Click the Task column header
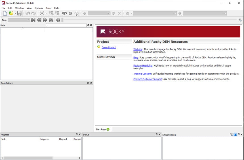Image resolution: width=244 pixels, height=160 pixels. pos(20,139)
